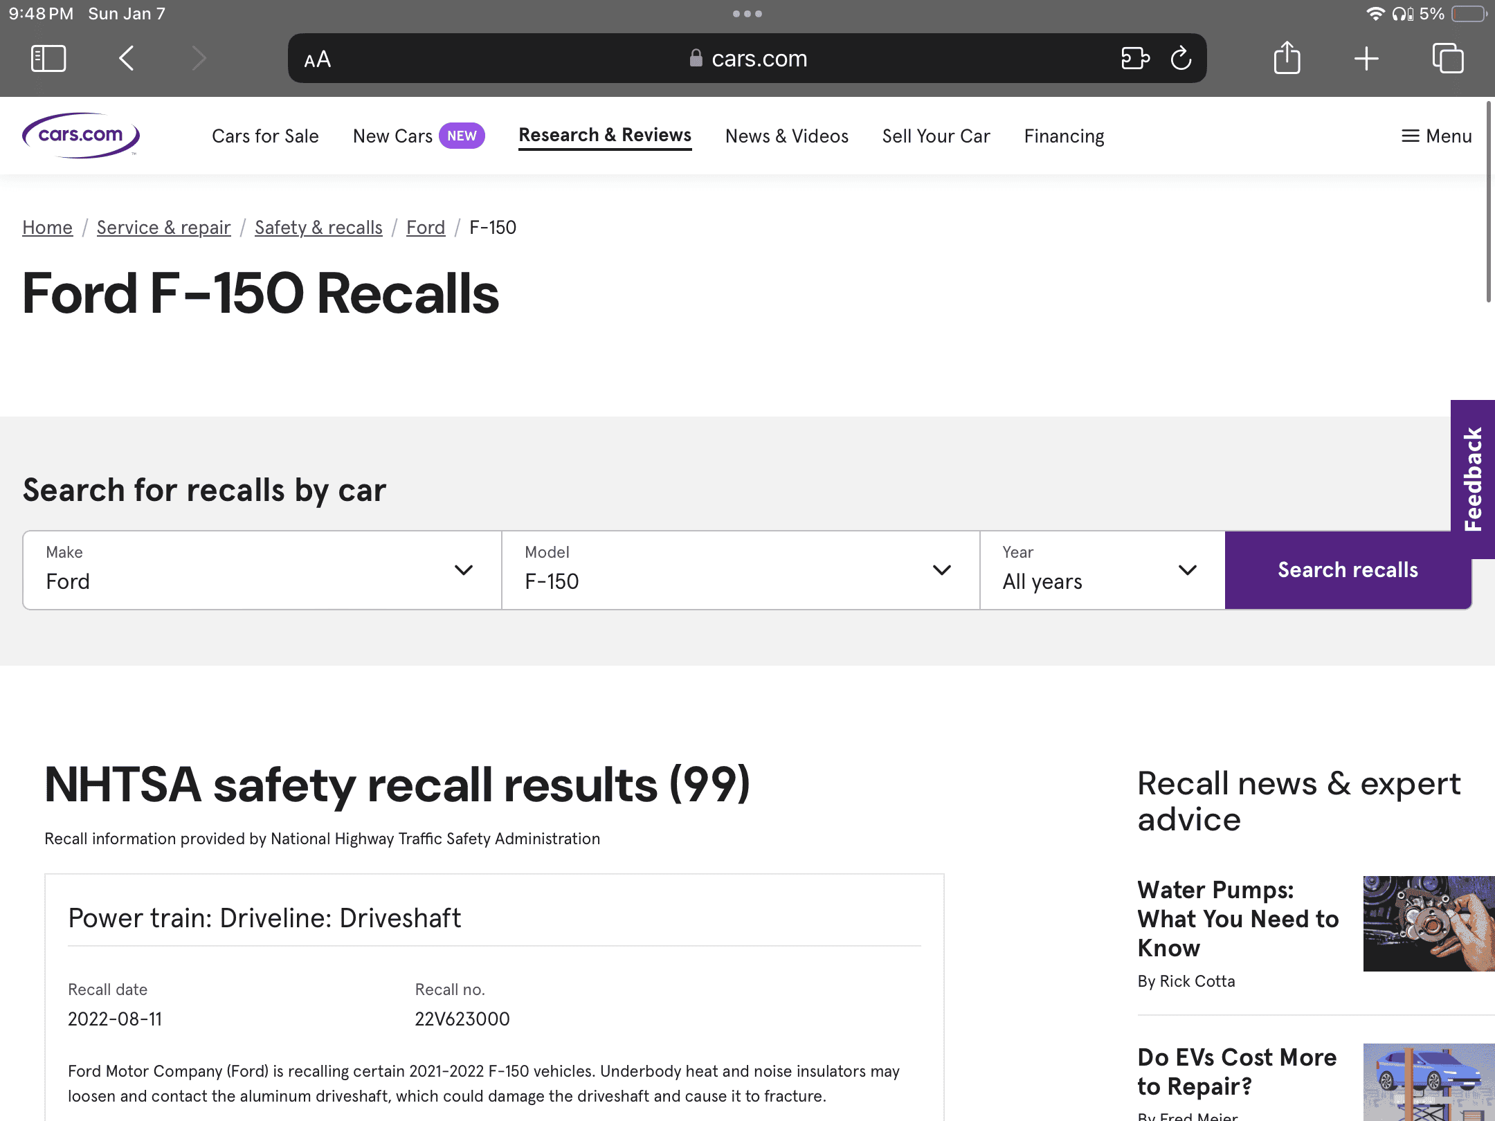This screenshot has height=1121, width=1495.
Task: Open a new tab with plus icon
Action: point(1366,58)
